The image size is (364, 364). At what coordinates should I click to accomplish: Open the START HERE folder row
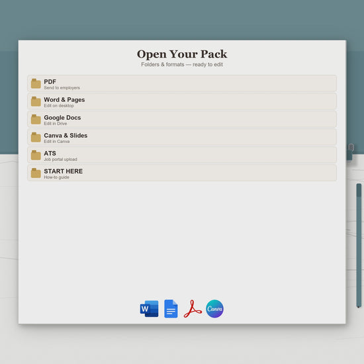coord(182,173)
